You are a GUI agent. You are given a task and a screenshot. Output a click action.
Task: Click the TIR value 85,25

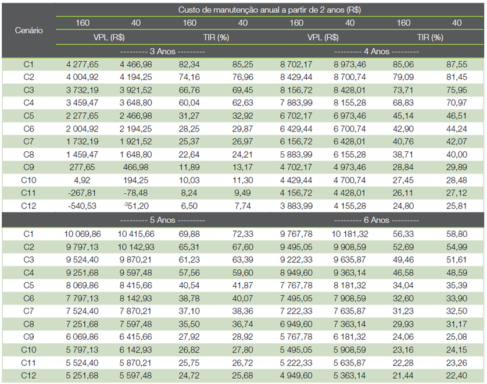click(242, 65)
